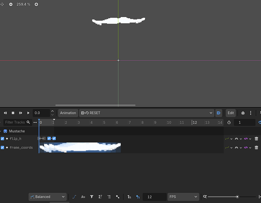Toggle autoplay on load icon
Image resolution: width=261 pixels, height=203 pixels.
pos(219,113)
